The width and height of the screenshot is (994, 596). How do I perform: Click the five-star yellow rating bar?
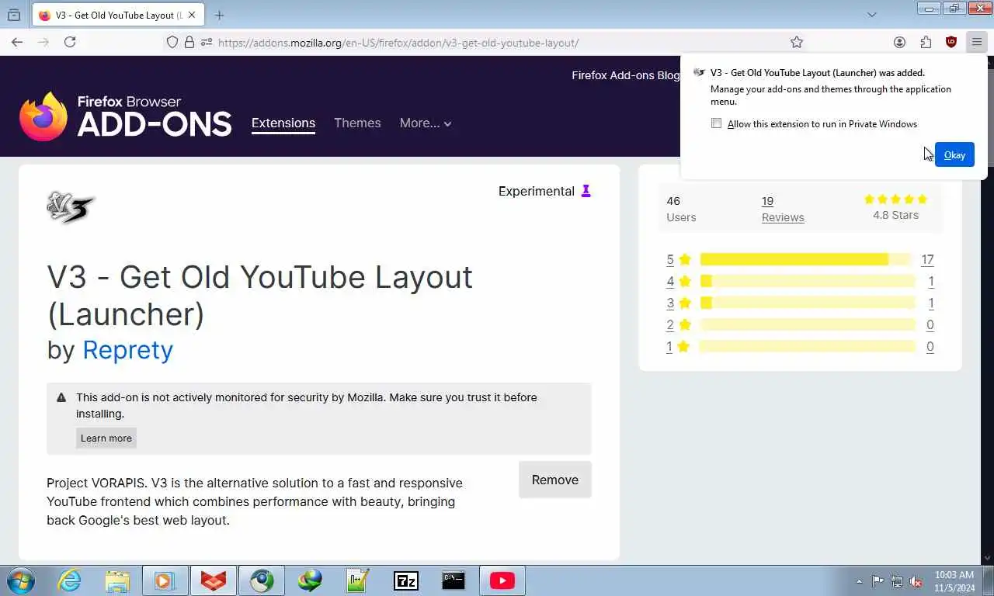(x=808, y=259)
